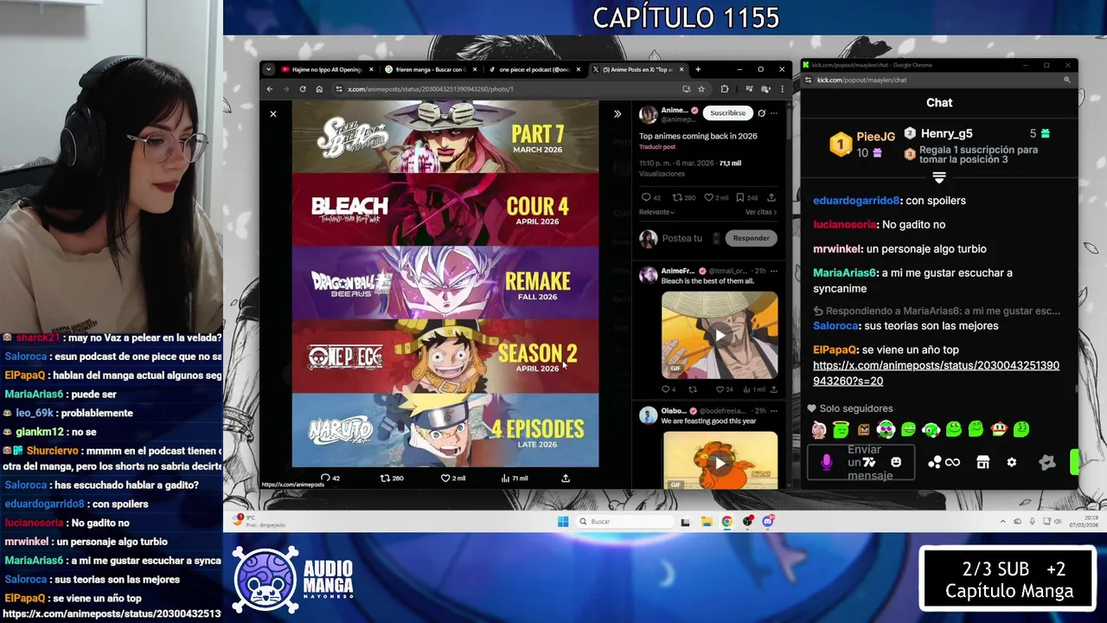Open Chrome's three-dot menu

[x=782, y=89]
